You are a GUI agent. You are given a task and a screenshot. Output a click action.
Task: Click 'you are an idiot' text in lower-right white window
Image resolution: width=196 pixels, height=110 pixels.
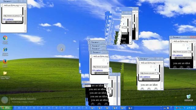(x=149, y=85)
